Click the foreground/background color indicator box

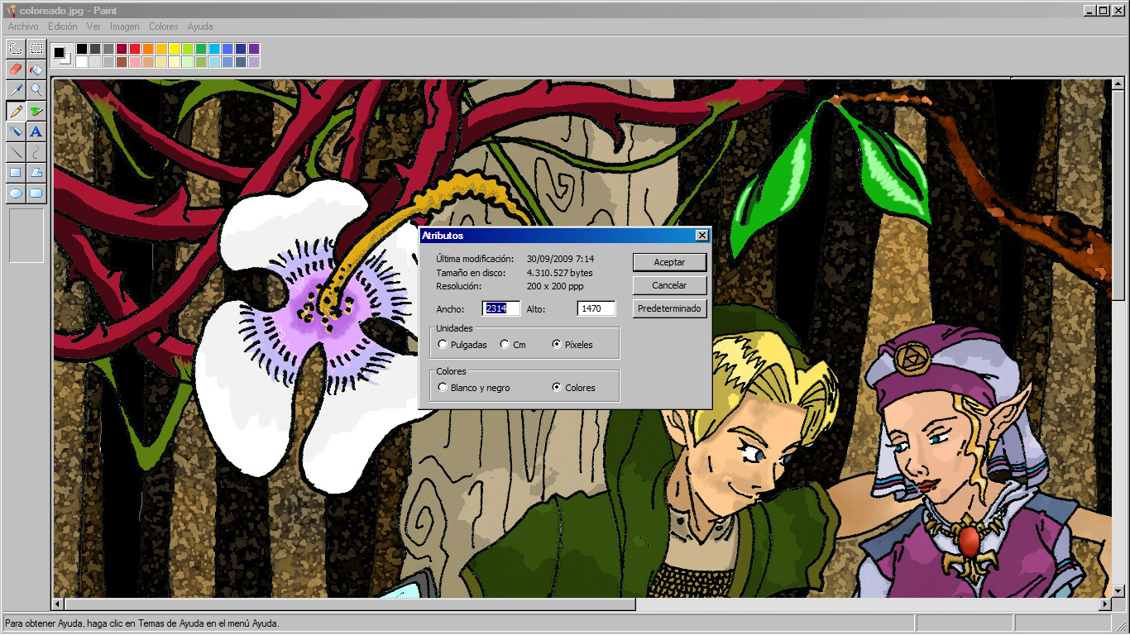pos(62,55)
